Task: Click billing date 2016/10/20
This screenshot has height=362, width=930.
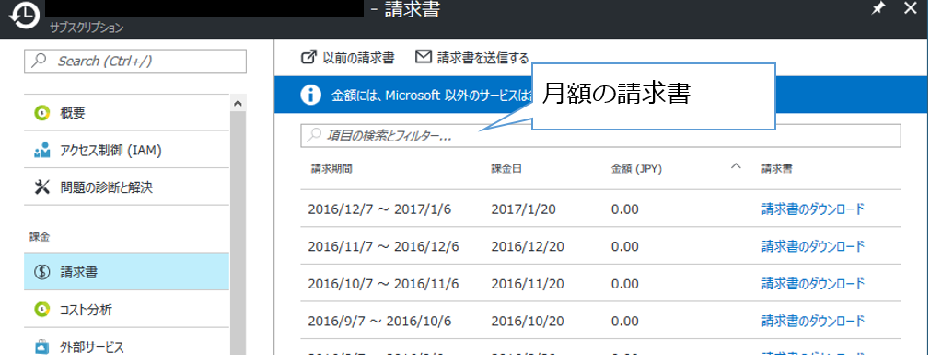Action: [528, 322]
